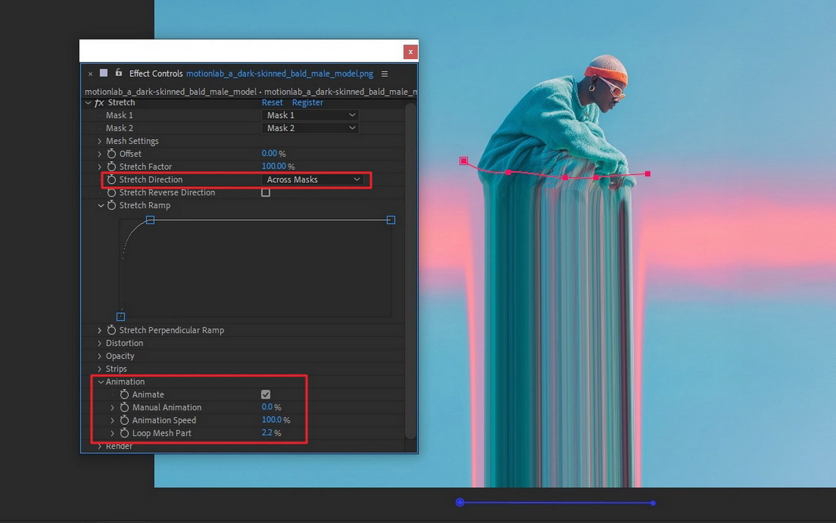Open the Mask 2 dropdown
Image resolution: width=836 pixels, height=523 pixels.
pyautogui.click(x=310, y=128)
